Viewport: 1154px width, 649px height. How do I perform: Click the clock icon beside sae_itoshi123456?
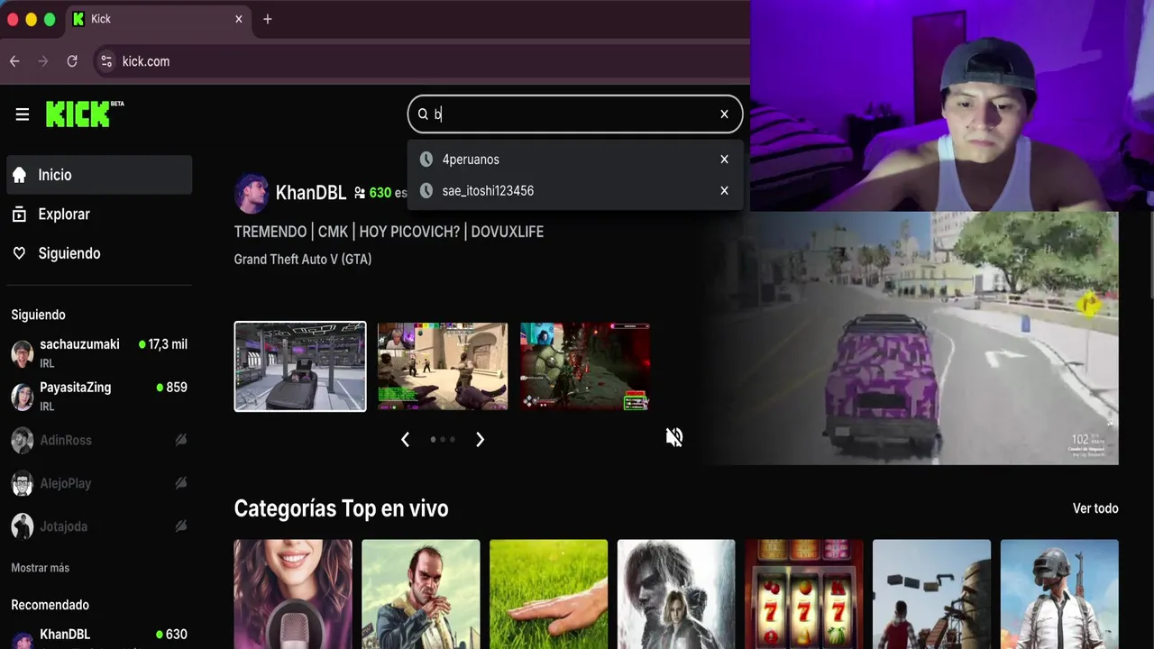tap(426, 190)
